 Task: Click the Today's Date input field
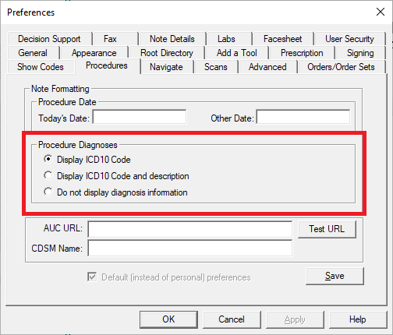(140, 117)
